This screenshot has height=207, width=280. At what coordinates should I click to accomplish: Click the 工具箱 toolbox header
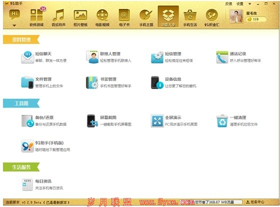coord(21,103)
